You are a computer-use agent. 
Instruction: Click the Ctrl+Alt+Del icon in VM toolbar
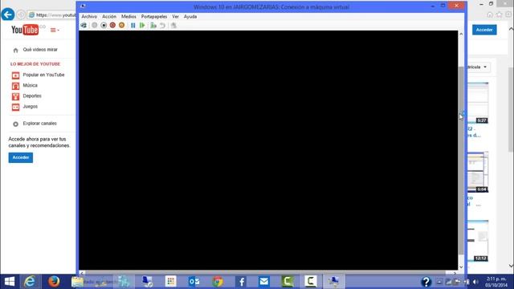tap(84, 25)
